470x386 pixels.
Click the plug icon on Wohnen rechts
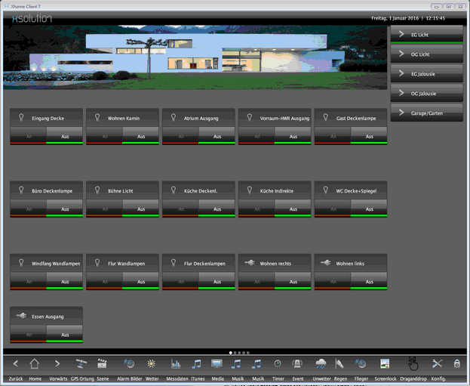coord(250,263)
